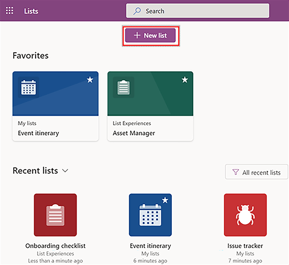The width and height of the screenshot is (289, 265).
Task: Toggle the star on recent Event itinerary tile
Action: tap(165, 200)
